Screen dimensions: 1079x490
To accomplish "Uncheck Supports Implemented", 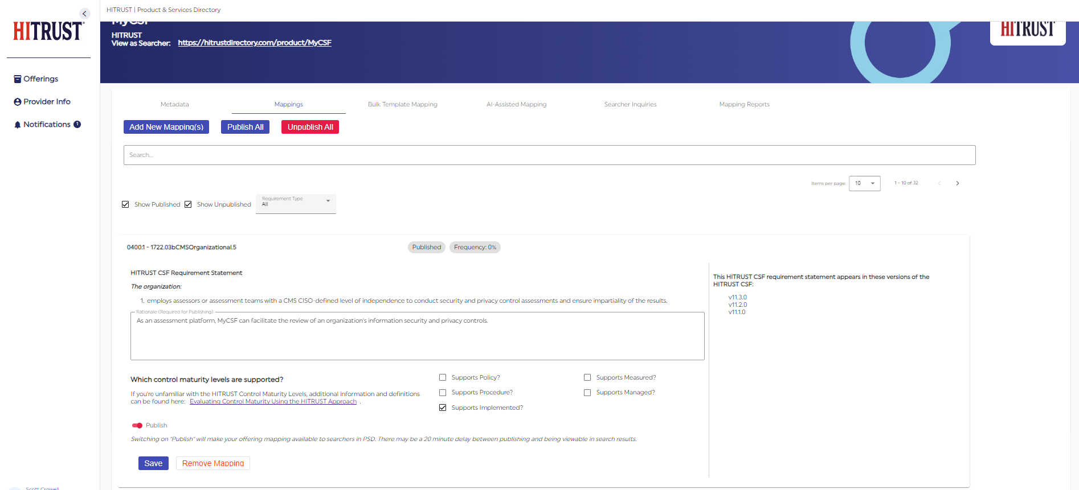I will [x=443, y=407].
